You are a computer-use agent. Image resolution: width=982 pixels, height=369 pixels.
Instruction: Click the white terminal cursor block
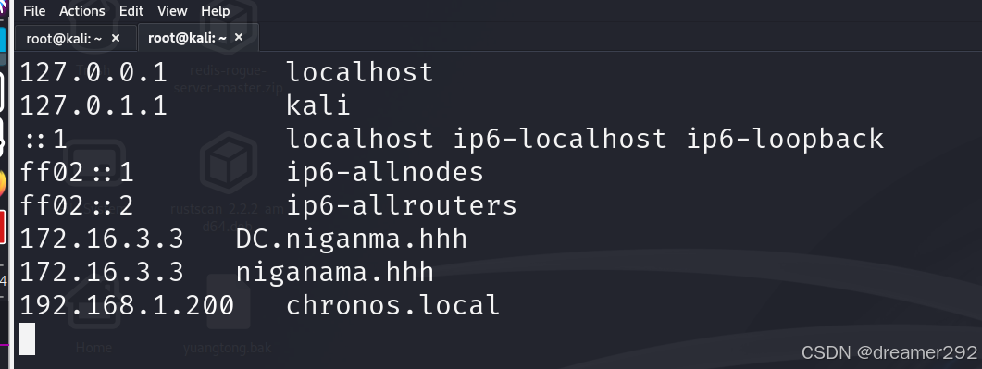27,338
